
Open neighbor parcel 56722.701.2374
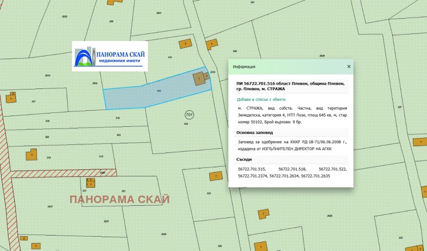pos(252,175)
